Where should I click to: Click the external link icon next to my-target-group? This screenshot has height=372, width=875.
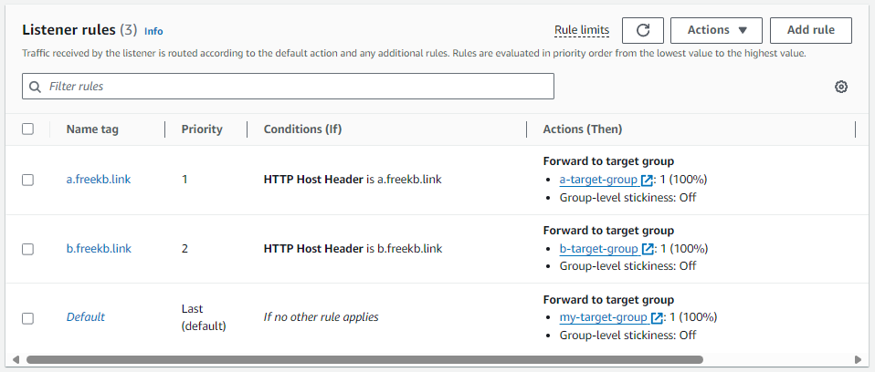pos(657,318)
